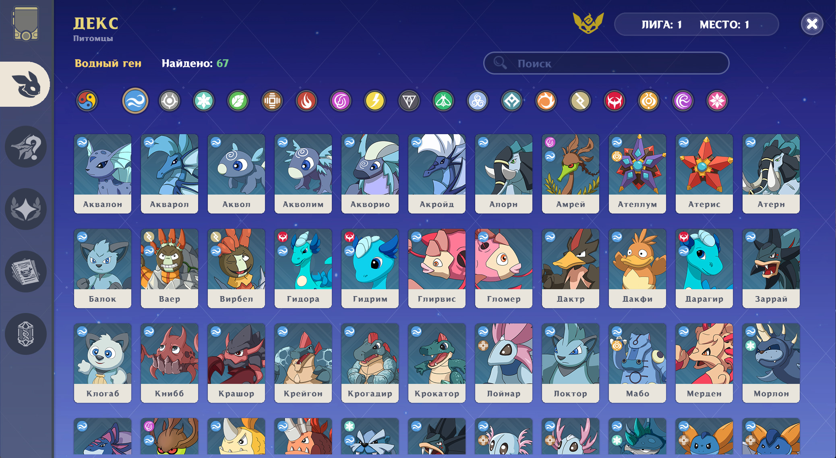Image resolution: width=836 pixels, height=458 pixels.
Task: Select the pink flower gene filter
Action: point(717,101)
